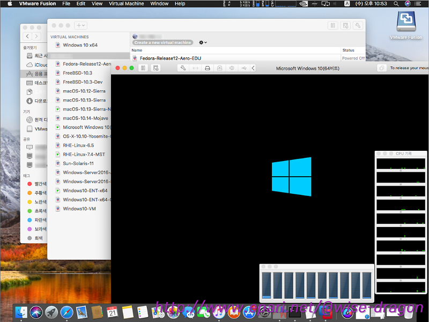Screen dimensions: 429x322
Task: Open the View menu
Action: coord(97,4)
